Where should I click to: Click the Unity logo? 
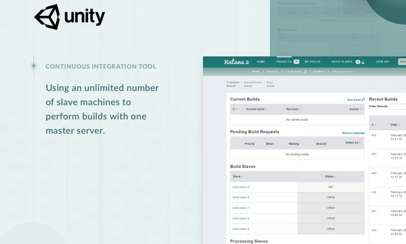[x=70, y=17]
